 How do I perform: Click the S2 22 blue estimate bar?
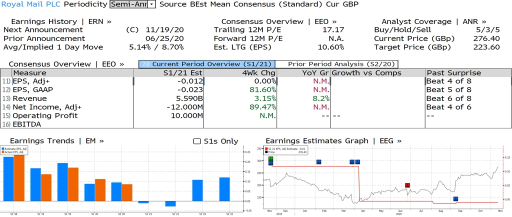coord(224,189)
